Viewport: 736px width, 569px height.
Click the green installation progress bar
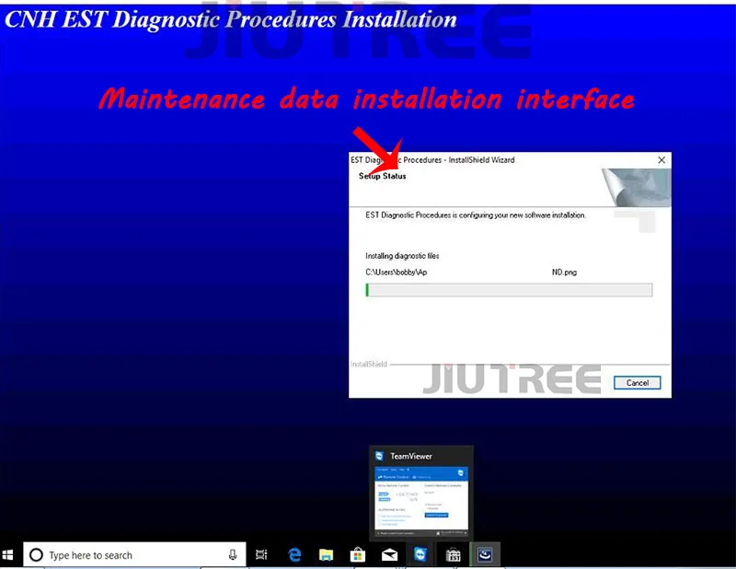509,290
